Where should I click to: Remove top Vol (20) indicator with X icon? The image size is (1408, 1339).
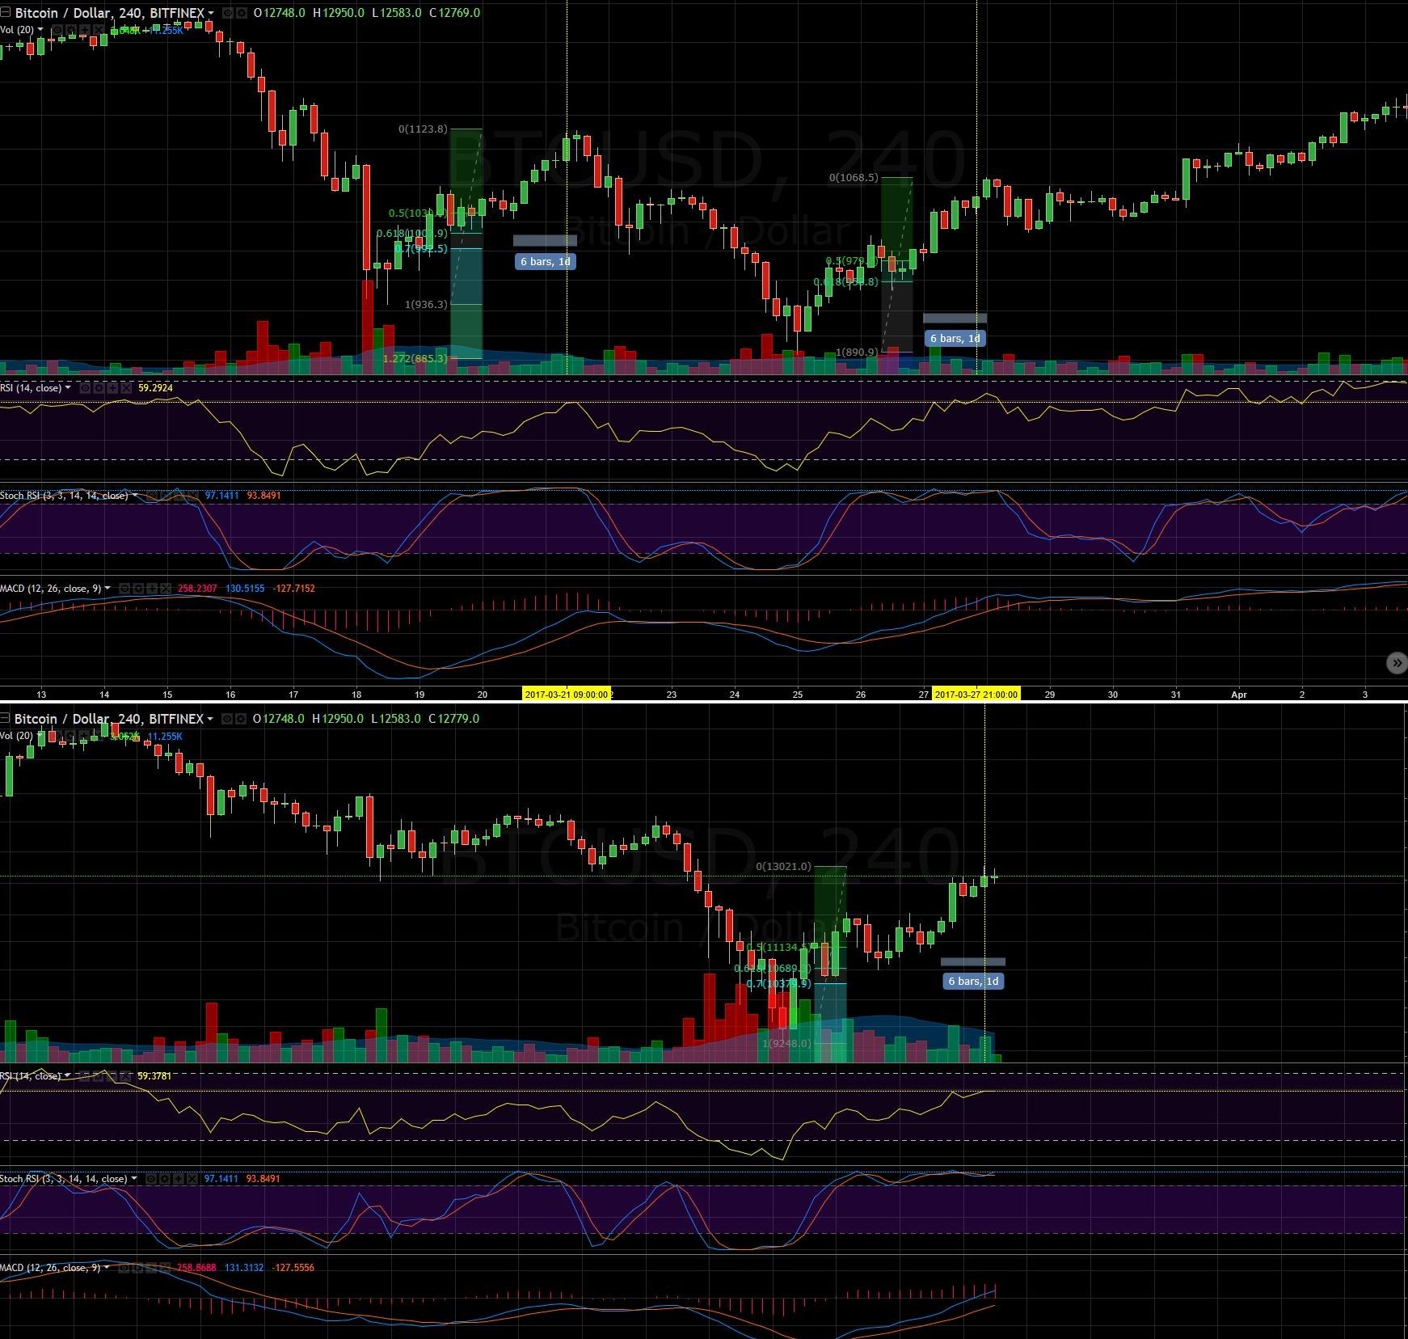click(x=99, y=30)
